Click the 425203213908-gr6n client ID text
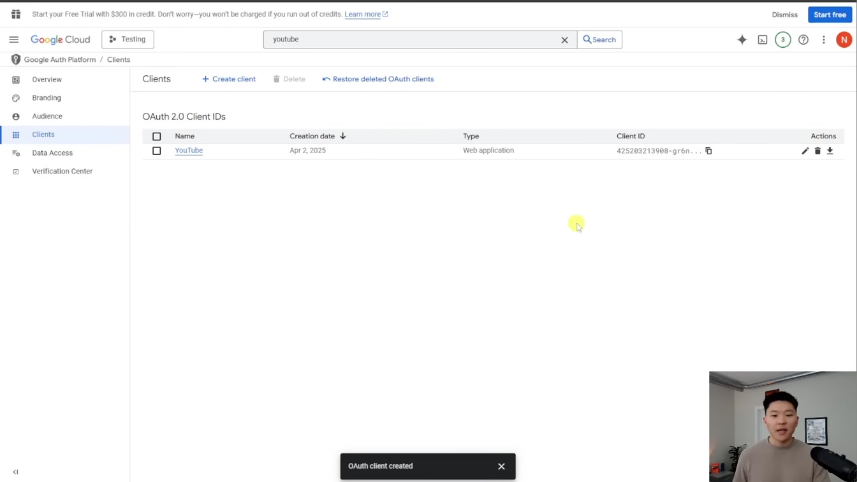This screenshot has height=482, width=857. 659,151
